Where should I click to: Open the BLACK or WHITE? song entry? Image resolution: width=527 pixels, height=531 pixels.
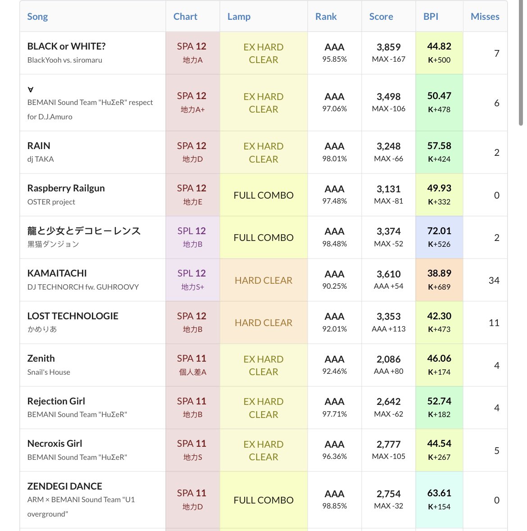pos(66,46)
